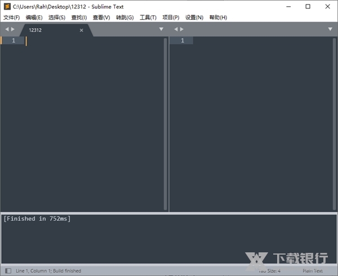Click the right pane vertical scrollbar
This screenshot has width=338, height=276.
pyautogui.click(x=334, y=124)
